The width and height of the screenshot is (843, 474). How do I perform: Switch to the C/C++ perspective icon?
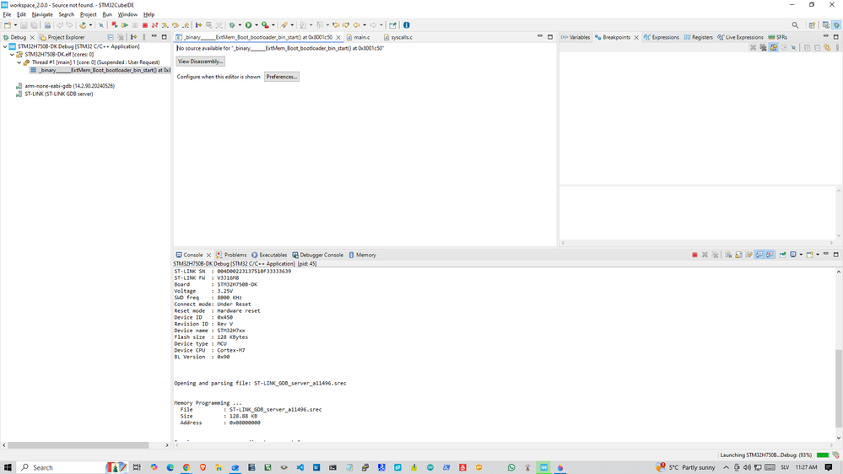click(x=826, y=24)
